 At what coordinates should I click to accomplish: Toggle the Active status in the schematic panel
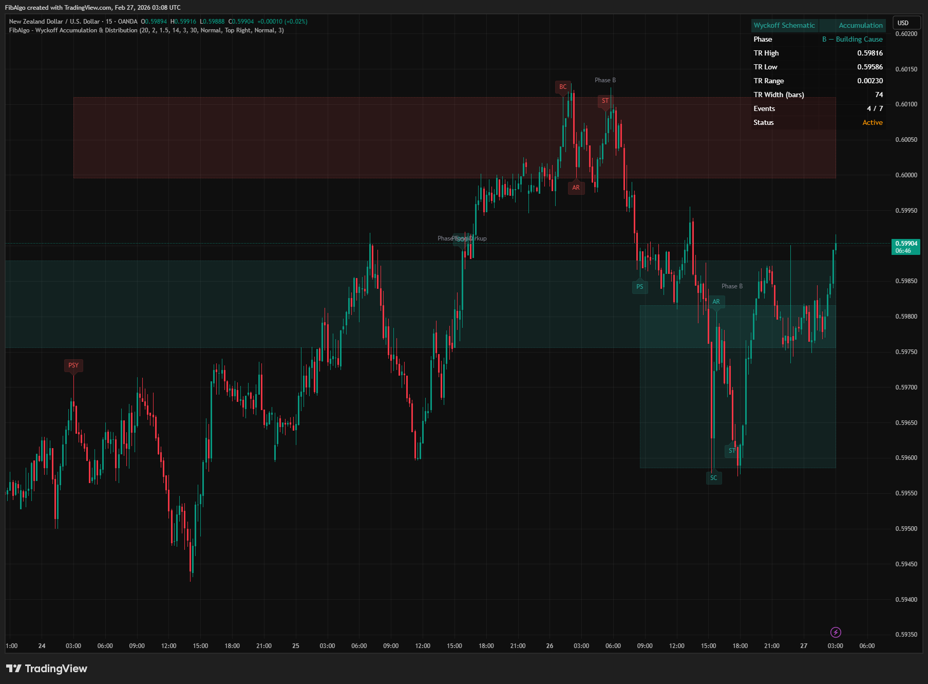873,122
